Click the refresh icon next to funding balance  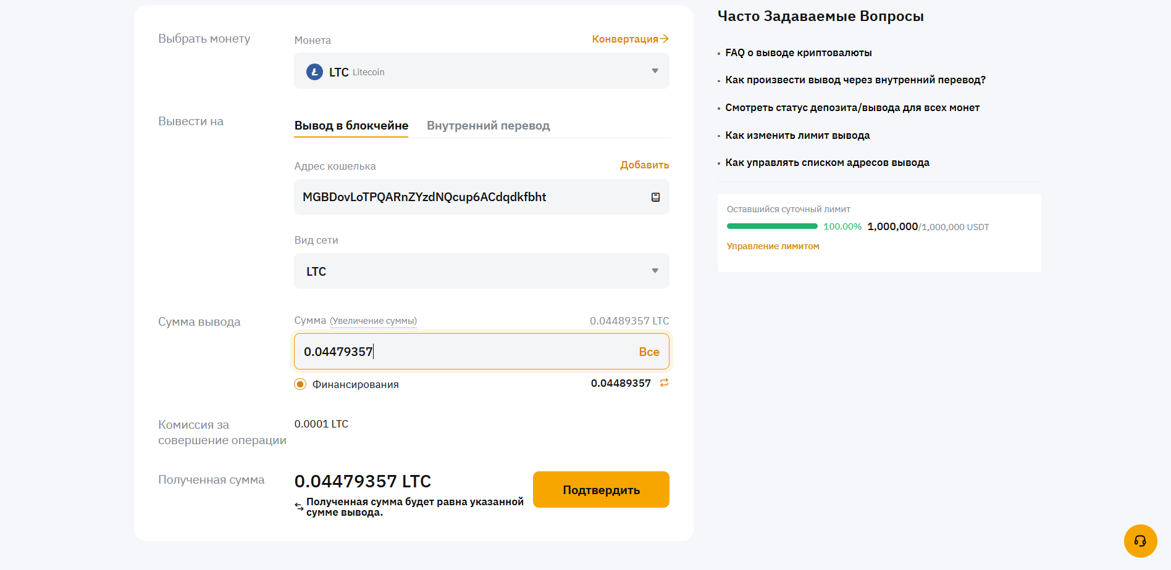pyautogui.click(x=664, y=383)
